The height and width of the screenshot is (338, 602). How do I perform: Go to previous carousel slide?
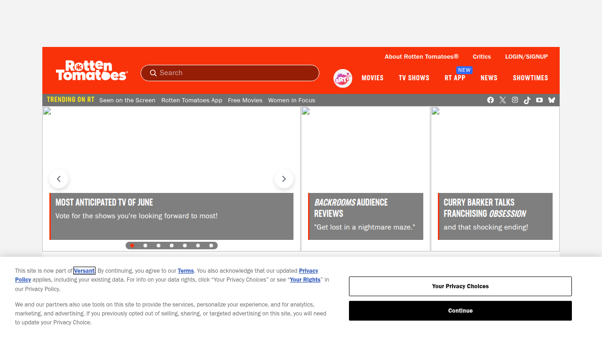click(x=59, y=179)
